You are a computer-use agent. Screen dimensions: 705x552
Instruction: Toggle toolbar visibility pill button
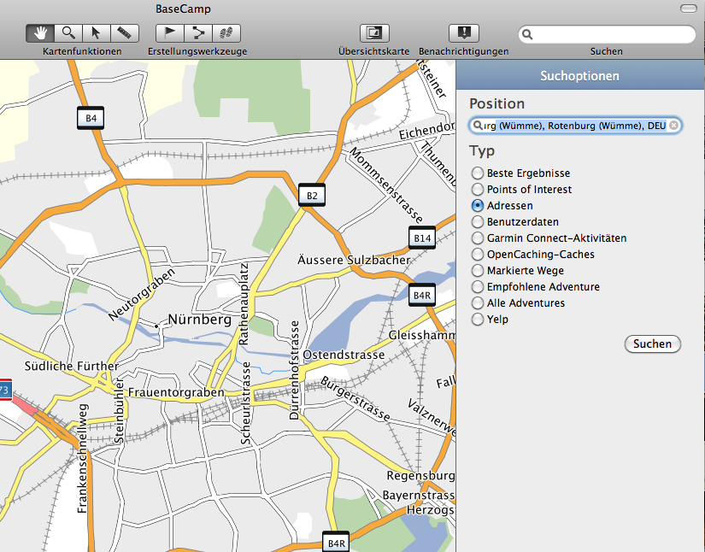coord(688,9)
